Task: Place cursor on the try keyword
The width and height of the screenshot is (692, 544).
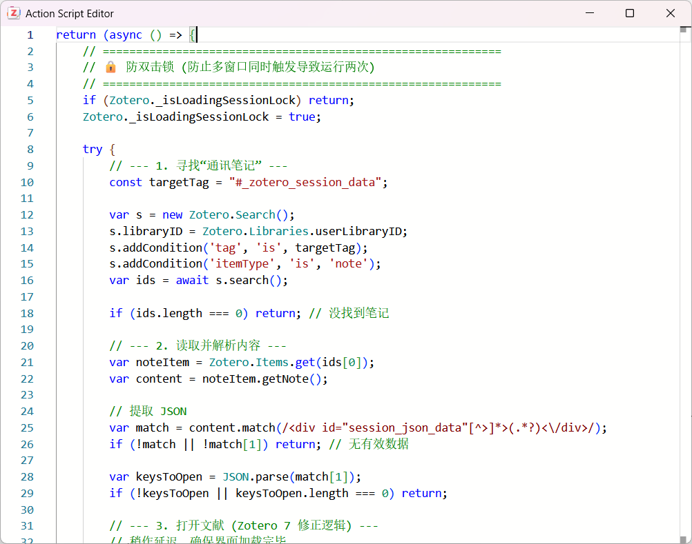Action: 92,150
